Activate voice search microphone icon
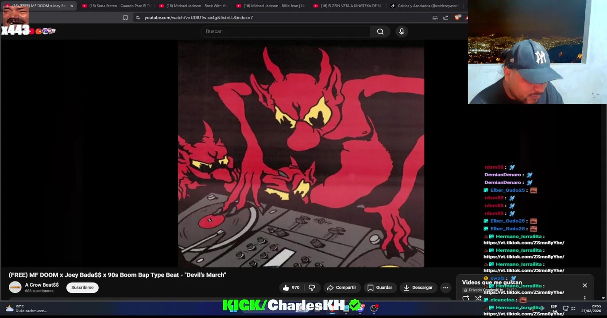The image size is (607, 318). (x=402, y=31)
